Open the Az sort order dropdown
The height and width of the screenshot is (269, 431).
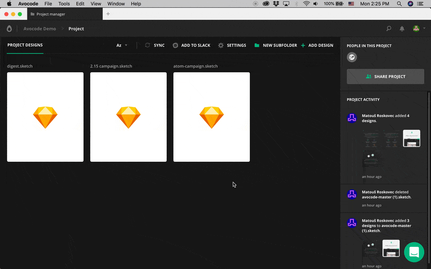click(122, 45)
